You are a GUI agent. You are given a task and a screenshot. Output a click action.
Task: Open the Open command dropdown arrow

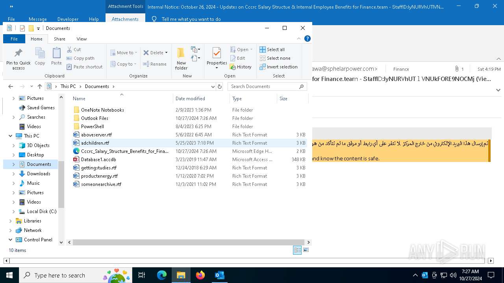(251, 50)
